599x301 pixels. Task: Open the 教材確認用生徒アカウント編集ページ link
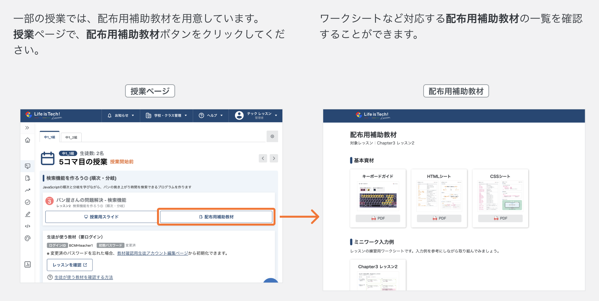(152, 253)
